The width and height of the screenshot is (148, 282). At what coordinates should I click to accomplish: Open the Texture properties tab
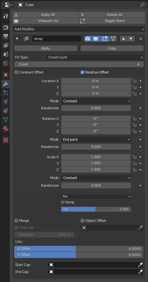click(x=5, y=140)
